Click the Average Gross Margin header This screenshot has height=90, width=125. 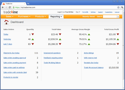click(81, 29)
